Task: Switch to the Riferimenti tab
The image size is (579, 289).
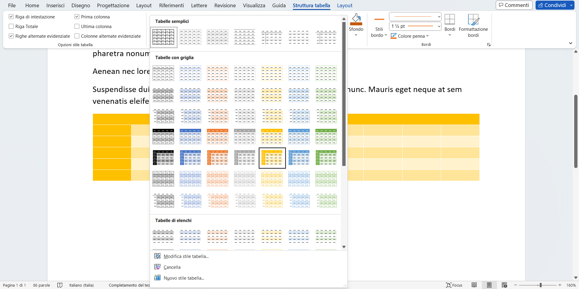Action: [171, 5]
